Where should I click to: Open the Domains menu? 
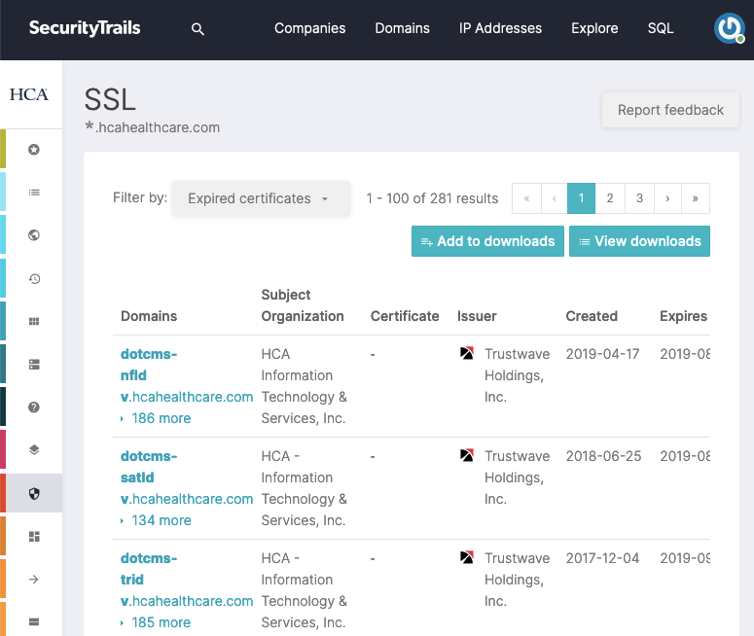[x=402, y=28]
